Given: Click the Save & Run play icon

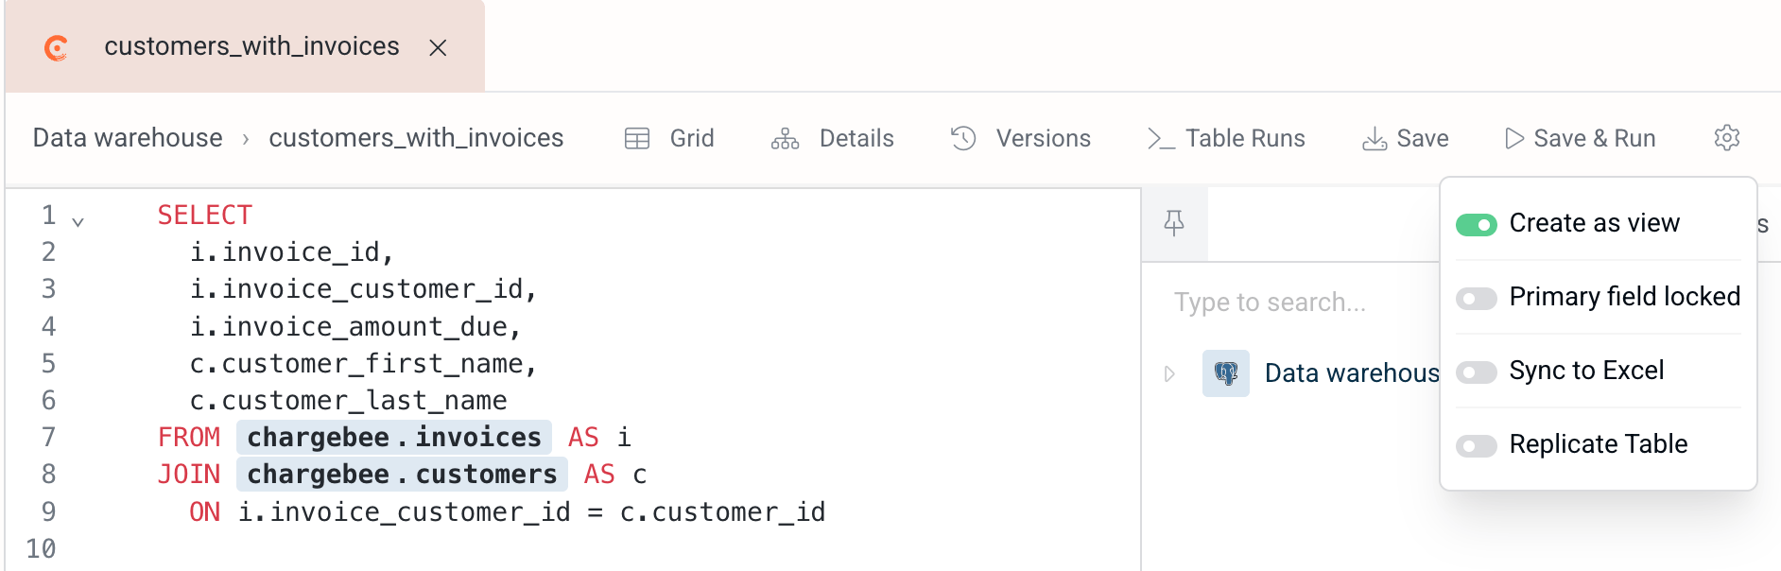Looking at the screenshot, I should point(1514,139).
